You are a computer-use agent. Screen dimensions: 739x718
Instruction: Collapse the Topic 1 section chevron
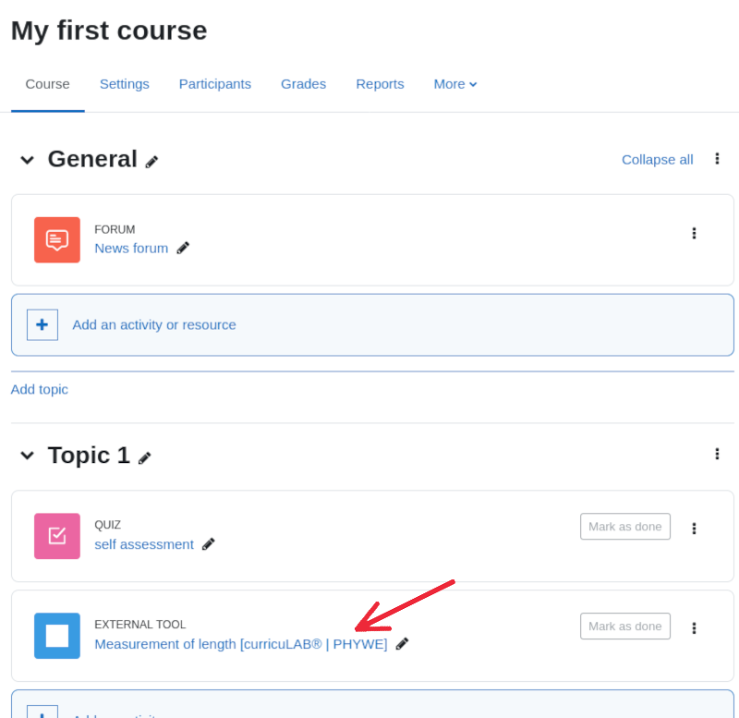(28, 456)
